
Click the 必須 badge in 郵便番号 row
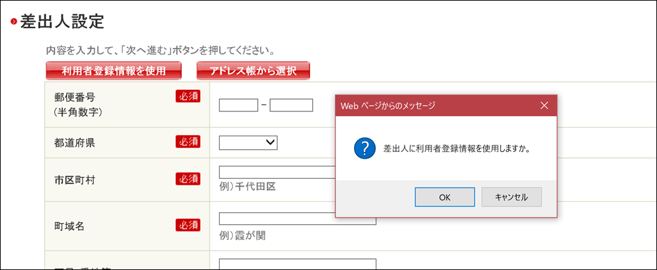(x=188, y=96)
